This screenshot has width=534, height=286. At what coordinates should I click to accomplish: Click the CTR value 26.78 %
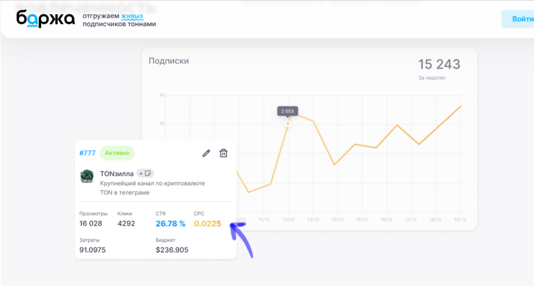[x=170, y=224]
